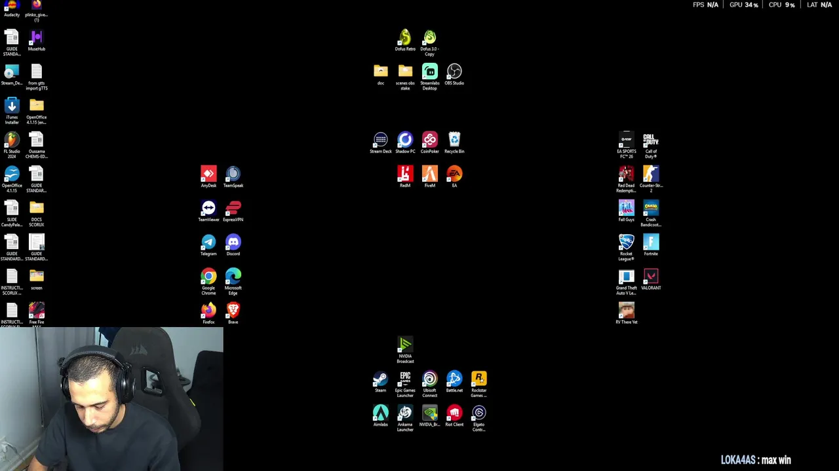Launch Dofus 3.0 - Copy shortcut
The width and height of the screenshot is (839, 471).
pos(430,43)
